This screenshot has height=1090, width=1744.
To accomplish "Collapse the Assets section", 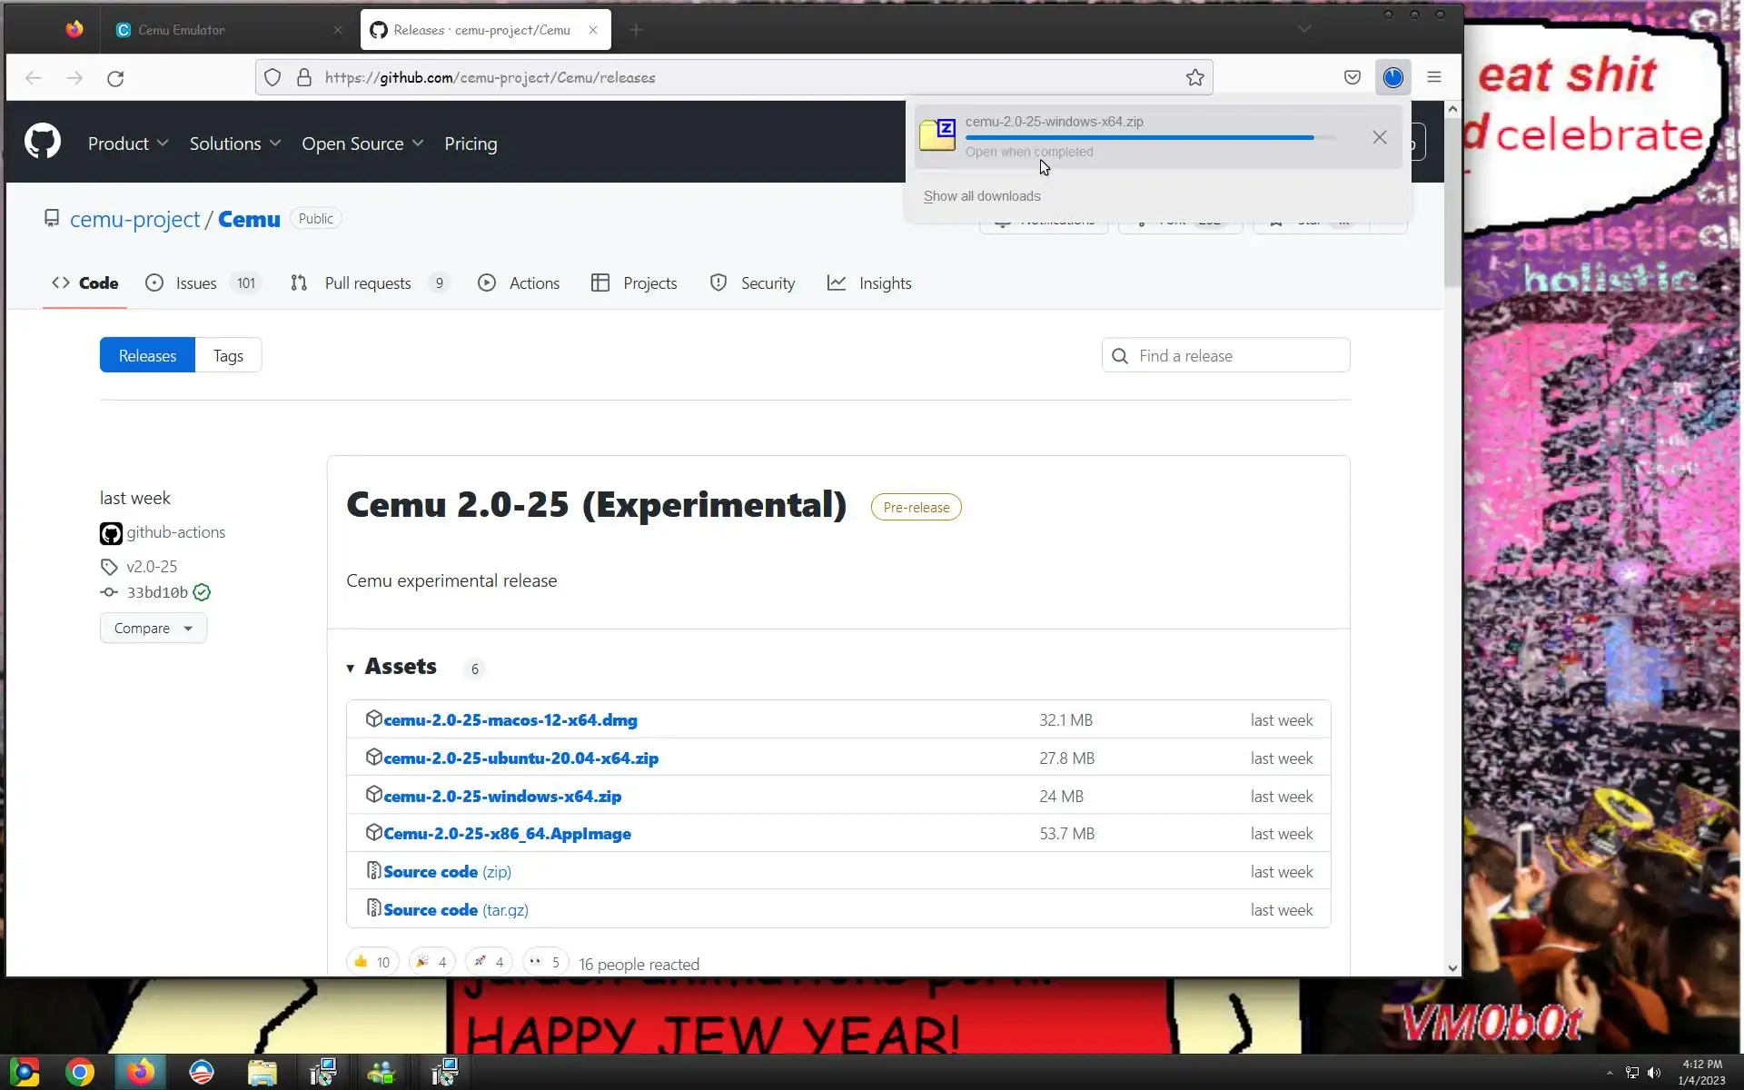I will tap(351, 668).
